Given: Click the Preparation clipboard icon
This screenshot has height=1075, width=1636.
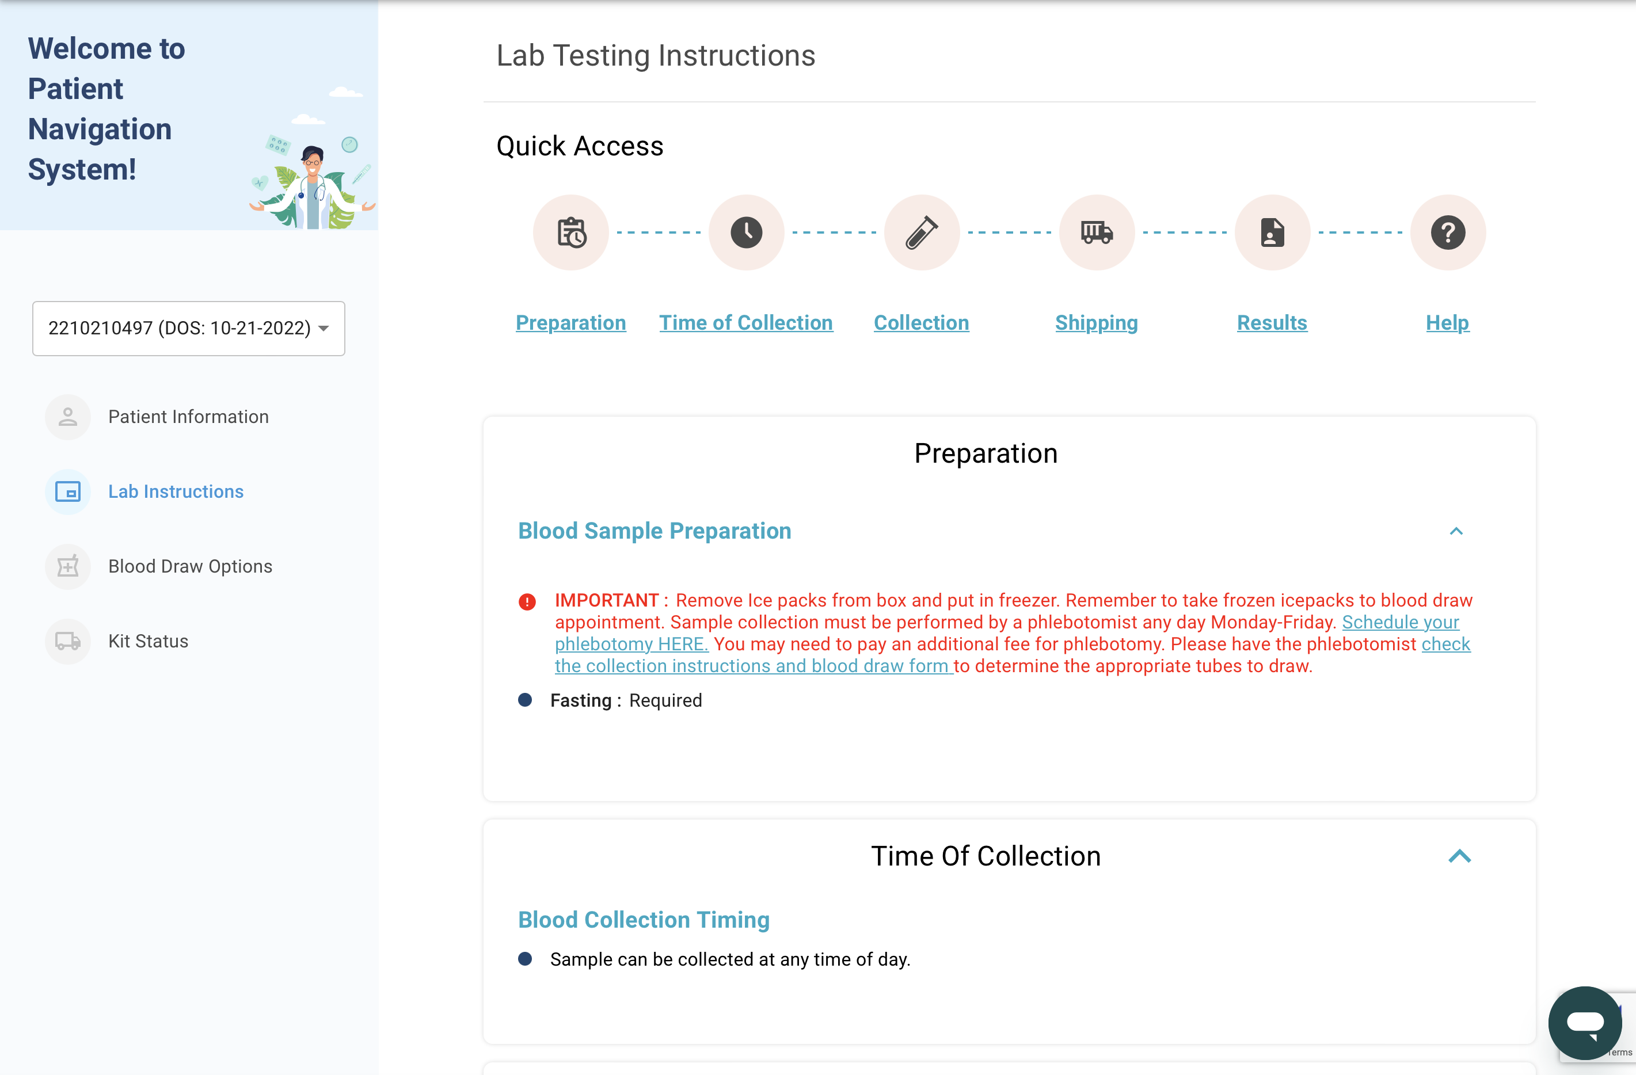Looking at the screenshot, I should [570, 232].
